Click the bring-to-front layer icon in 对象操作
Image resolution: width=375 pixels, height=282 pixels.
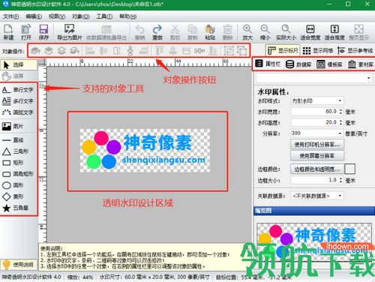coord(35,51)
